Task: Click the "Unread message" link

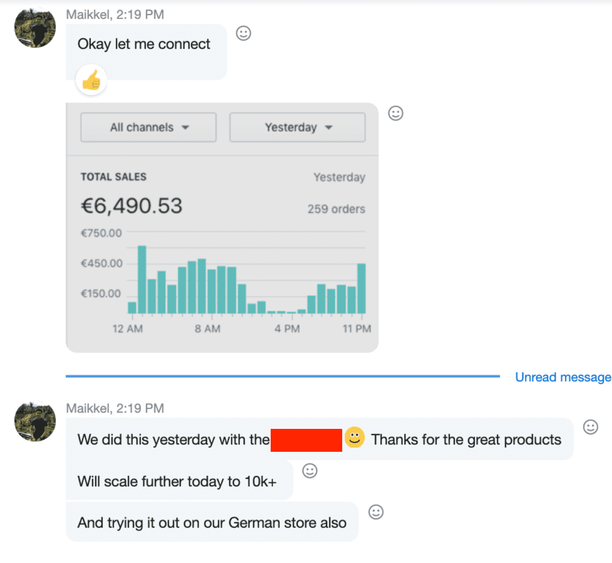Action: point(563,377)
